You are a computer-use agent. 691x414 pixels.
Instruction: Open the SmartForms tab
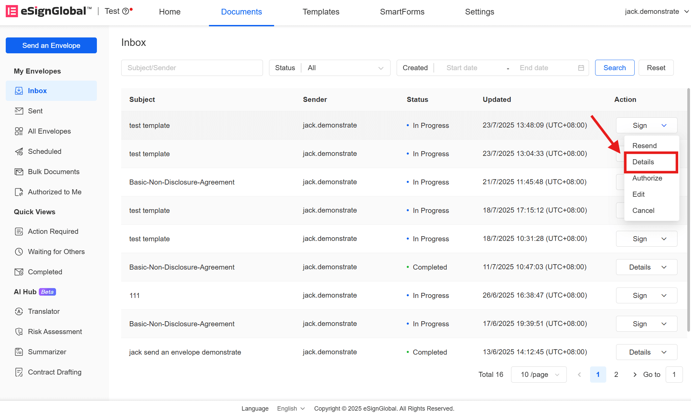pyautogui.click(x=402, y=12)
